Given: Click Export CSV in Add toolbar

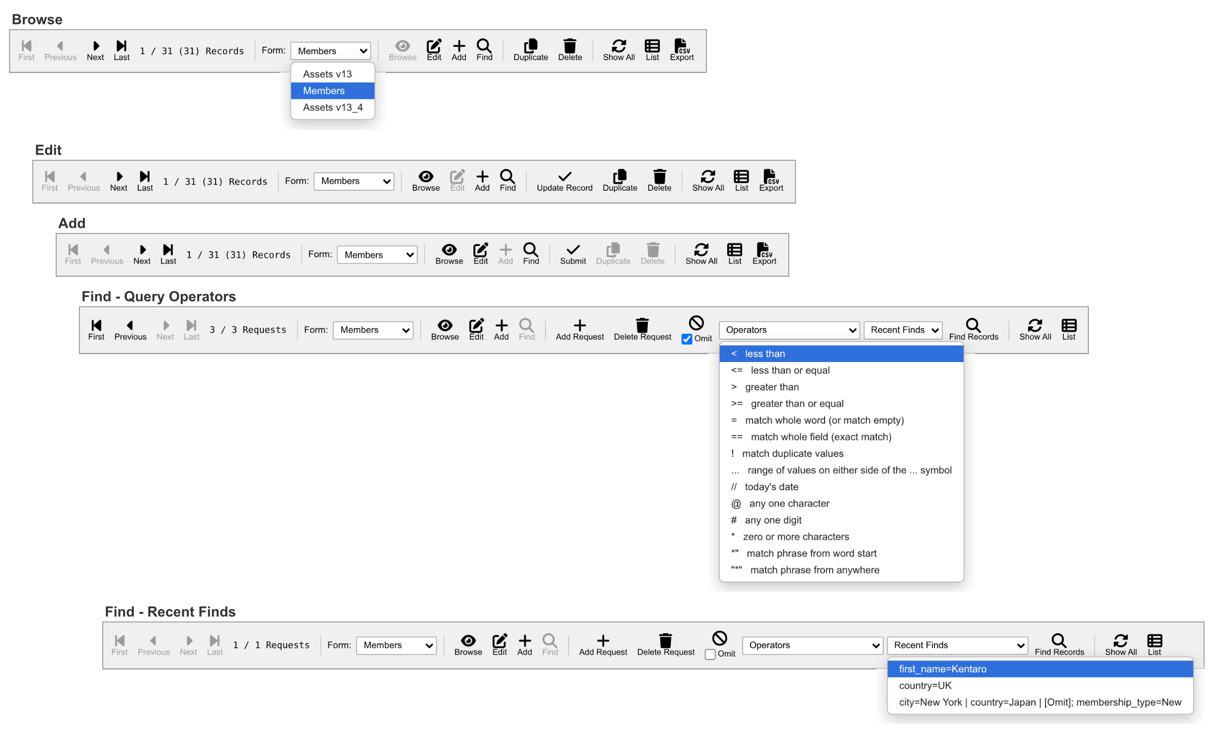Looking at the screenshot, I should [764, 254].
